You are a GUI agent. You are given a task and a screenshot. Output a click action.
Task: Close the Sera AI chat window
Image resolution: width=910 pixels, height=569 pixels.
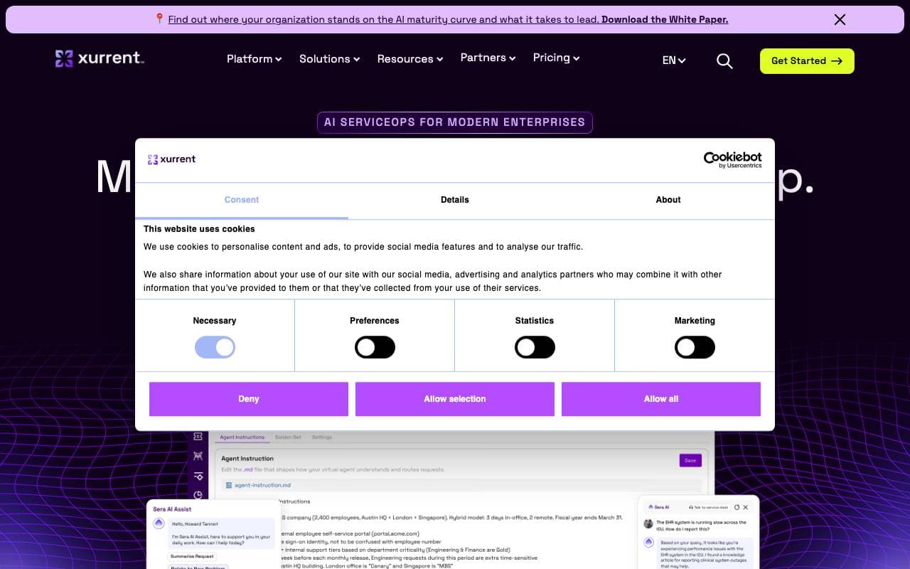coord(745,507)
